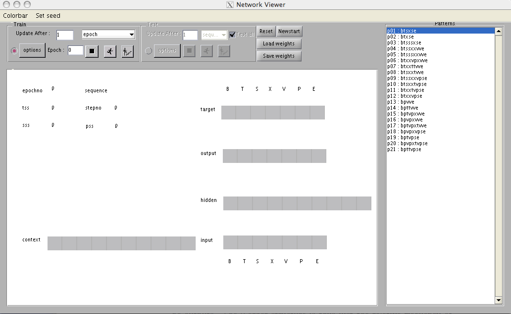
Task: Open the Colorbar menu
Action: tap(15, 16)
